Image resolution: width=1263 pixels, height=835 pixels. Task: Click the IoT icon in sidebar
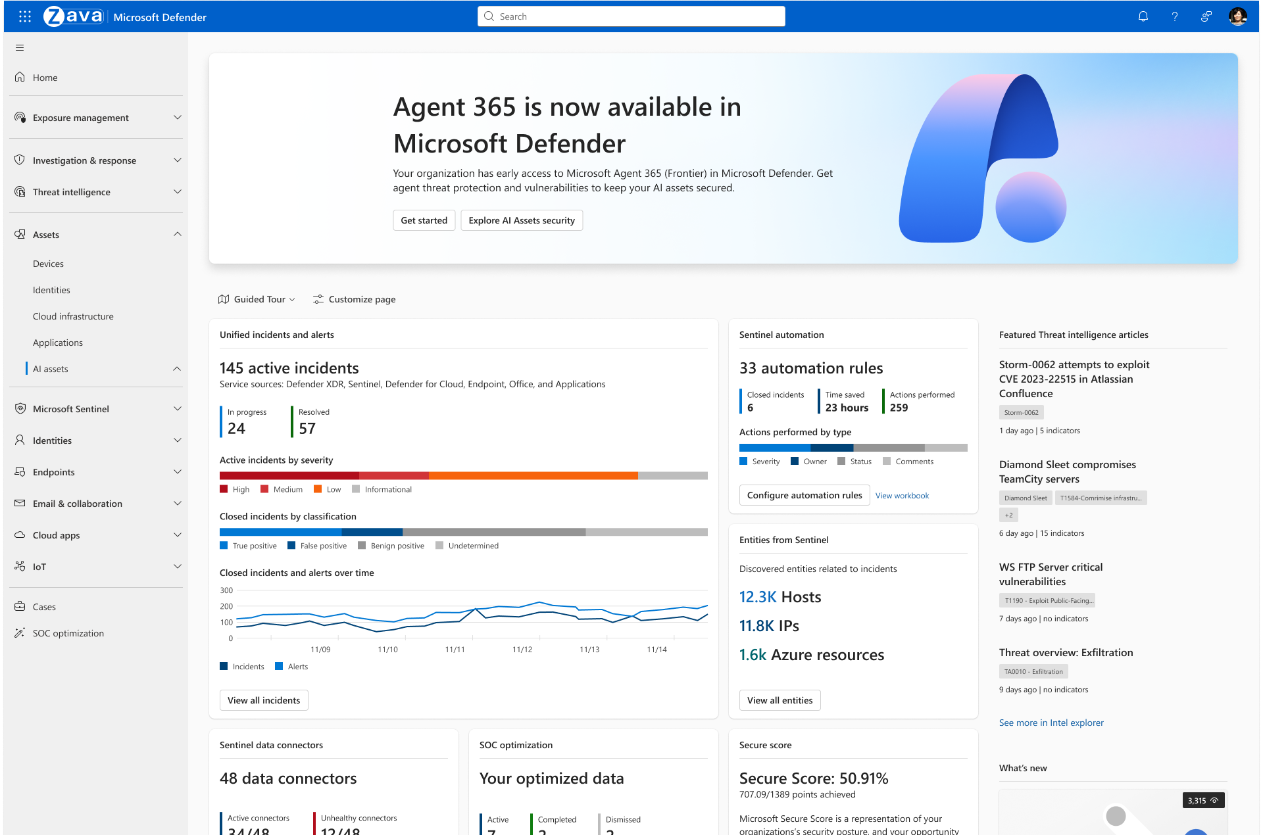(x=20, y=566)
